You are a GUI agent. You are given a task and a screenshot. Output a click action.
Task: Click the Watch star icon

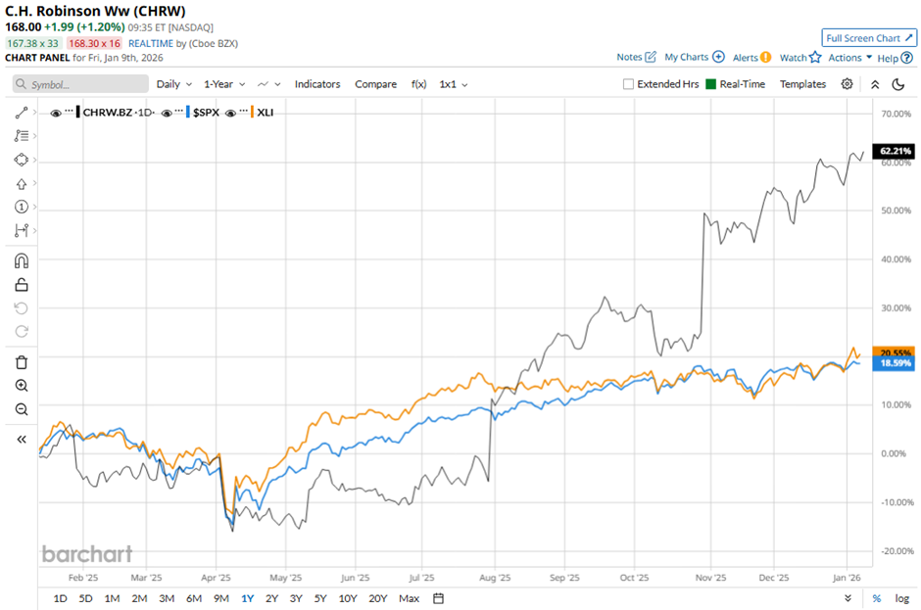pos(814,57)
